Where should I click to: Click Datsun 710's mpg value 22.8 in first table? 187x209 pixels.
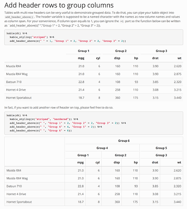[81, 82]
